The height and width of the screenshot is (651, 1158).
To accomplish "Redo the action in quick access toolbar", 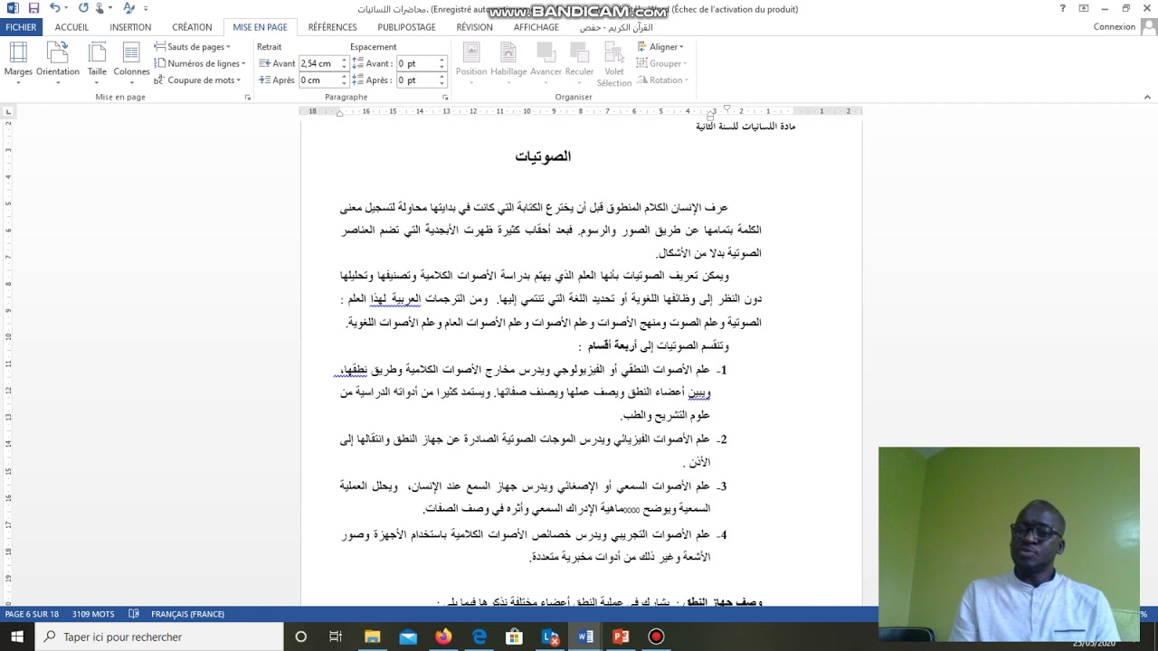I will pos(83,8).
